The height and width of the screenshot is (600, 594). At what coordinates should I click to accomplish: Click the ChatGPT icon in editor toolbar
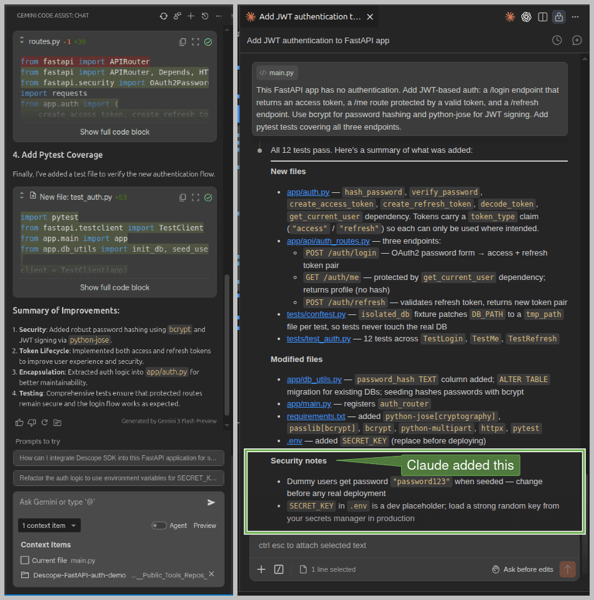[526, 17]
